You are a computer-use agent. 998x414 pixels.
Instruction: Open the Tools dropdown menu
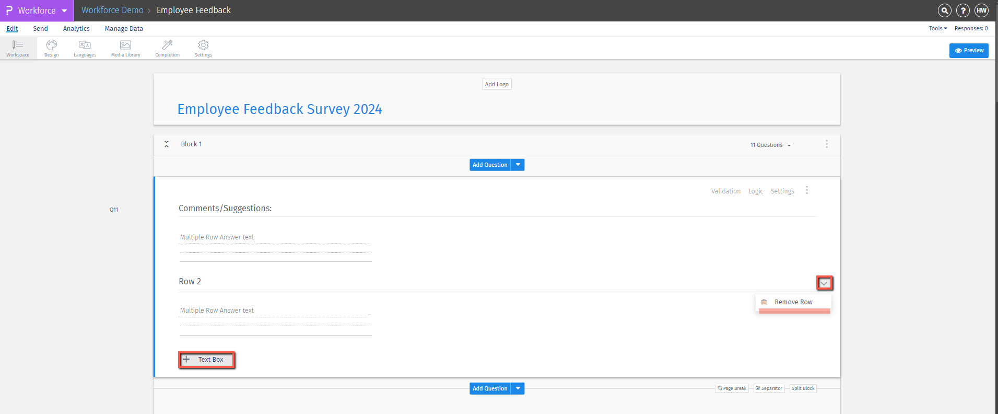[938, 29]
